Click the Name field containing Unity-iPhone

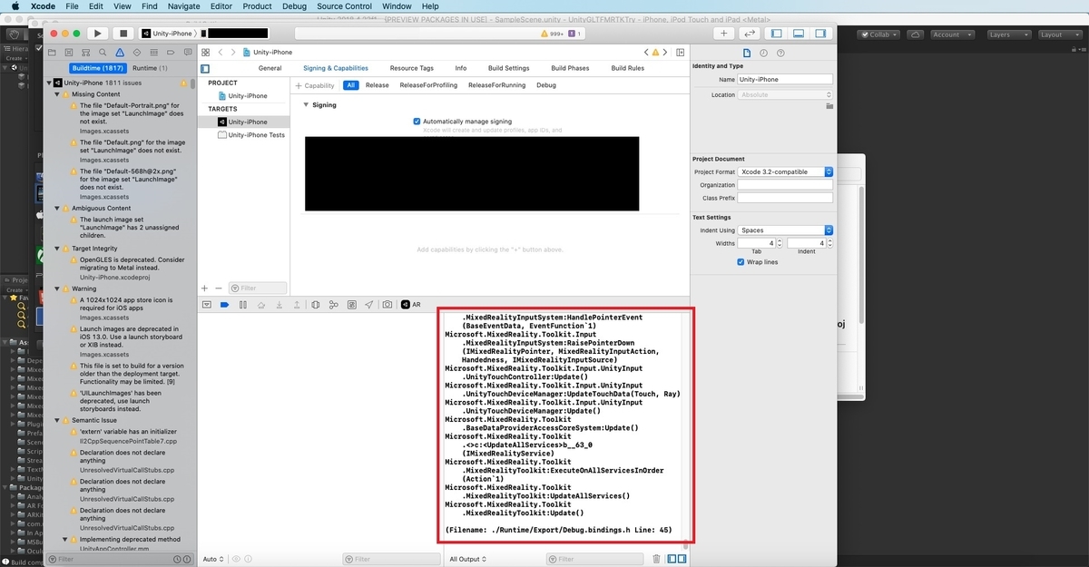[785, 79]
